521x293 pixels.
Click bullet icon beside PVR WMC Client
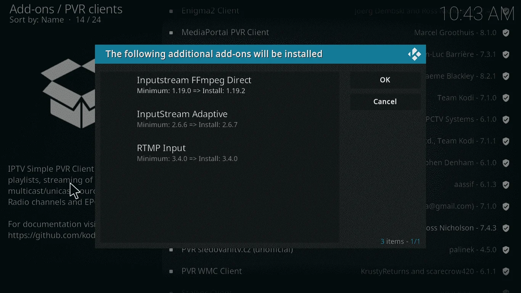[x=171, y=272]
